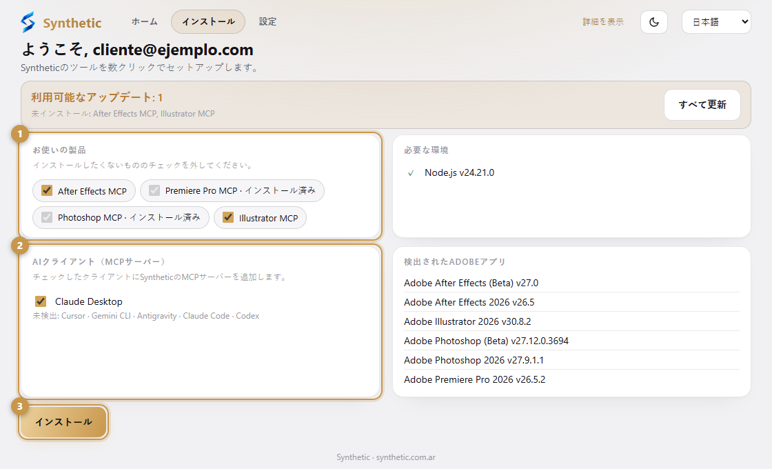
Task: Click the After Effects MCP chip label
Action: (x=92, y=191)
